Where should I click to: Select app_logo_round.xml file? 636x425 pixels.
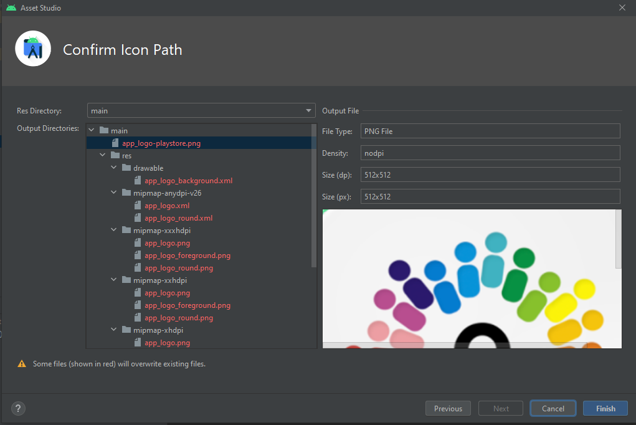click(178, 218)
